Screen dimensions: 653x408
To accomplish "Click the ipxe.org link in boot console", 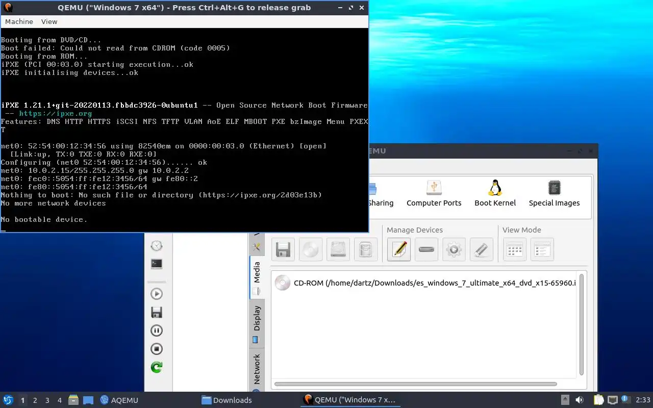I will (x=56, y=113).
